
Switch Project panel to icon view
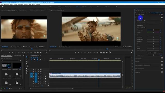coord(7,88)
